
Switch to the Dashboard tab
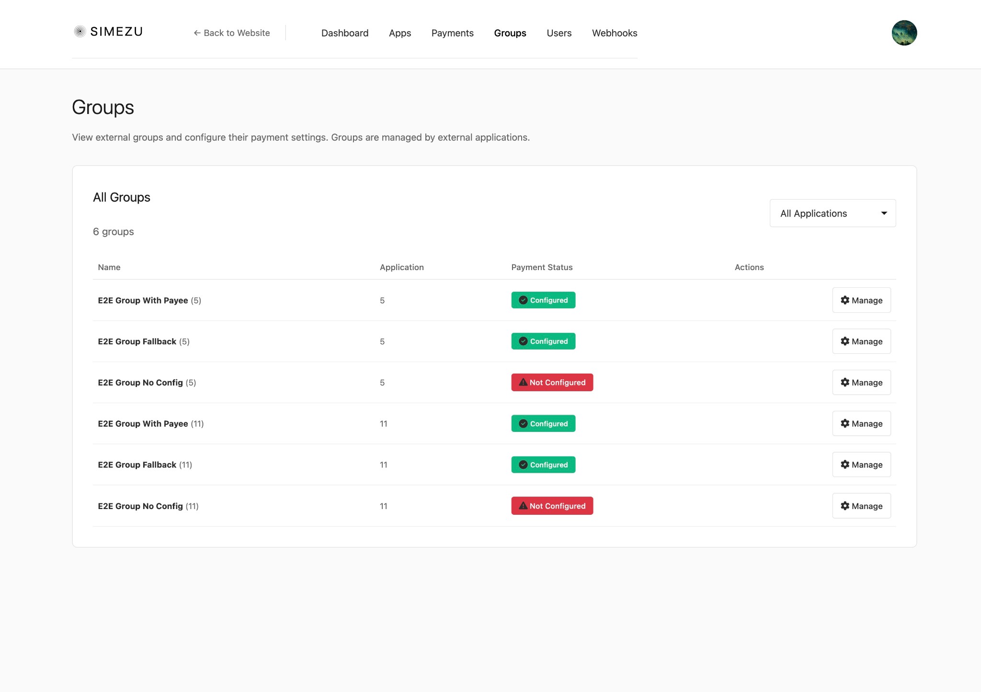[345, 33]
